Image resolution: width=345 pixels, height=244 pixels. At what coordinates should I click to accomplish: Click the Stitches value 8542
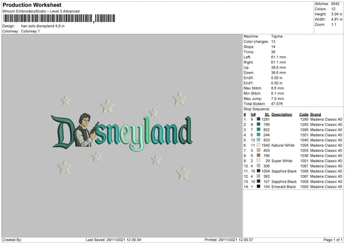(x=335, y=4)
